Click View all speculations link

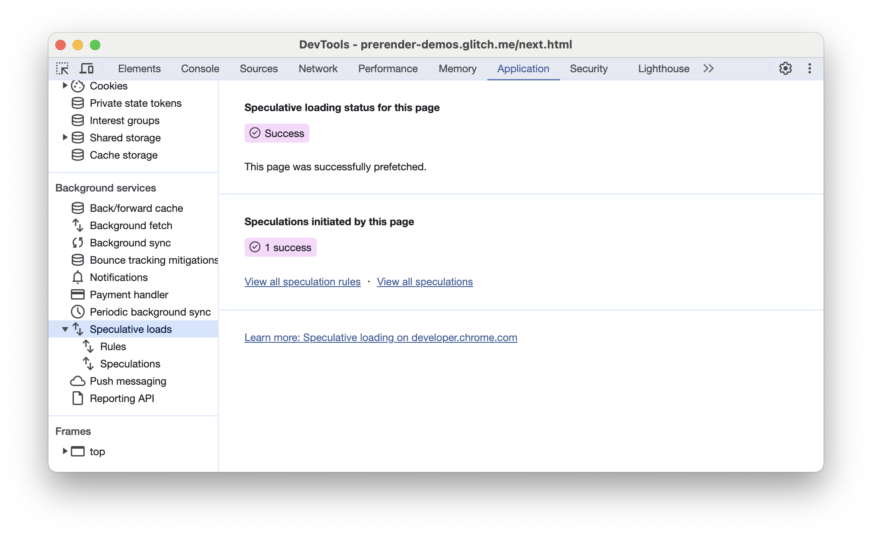pos(425,281)
